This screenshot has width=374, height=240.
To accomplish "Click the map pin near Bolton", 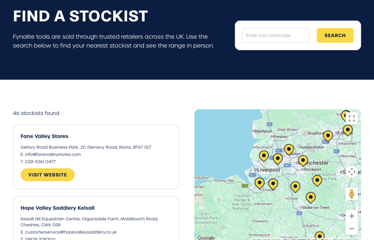I will [x=289, y=150].
